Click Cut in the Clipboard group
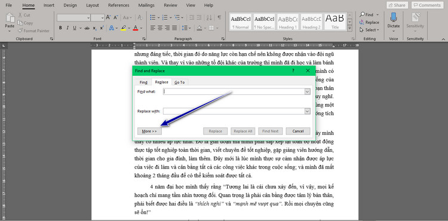The image size is (448, 221). pos(24,15)
